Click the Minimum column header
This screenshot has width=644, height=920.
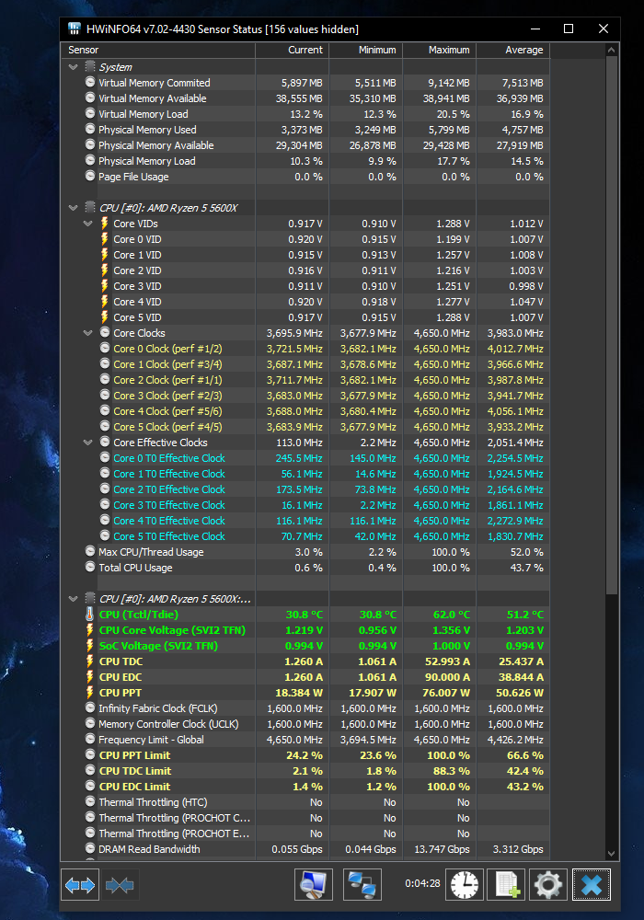pos(366,50)
